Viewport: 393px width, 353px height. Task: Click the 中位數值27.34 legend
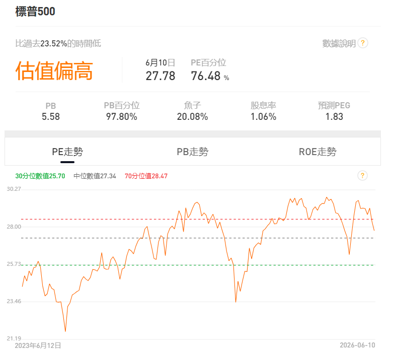pos(95,176)
